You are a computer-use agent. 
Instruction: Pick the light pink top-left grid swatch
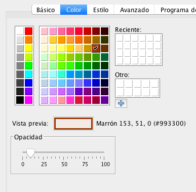pyautogui.click(x=45, y=31)
